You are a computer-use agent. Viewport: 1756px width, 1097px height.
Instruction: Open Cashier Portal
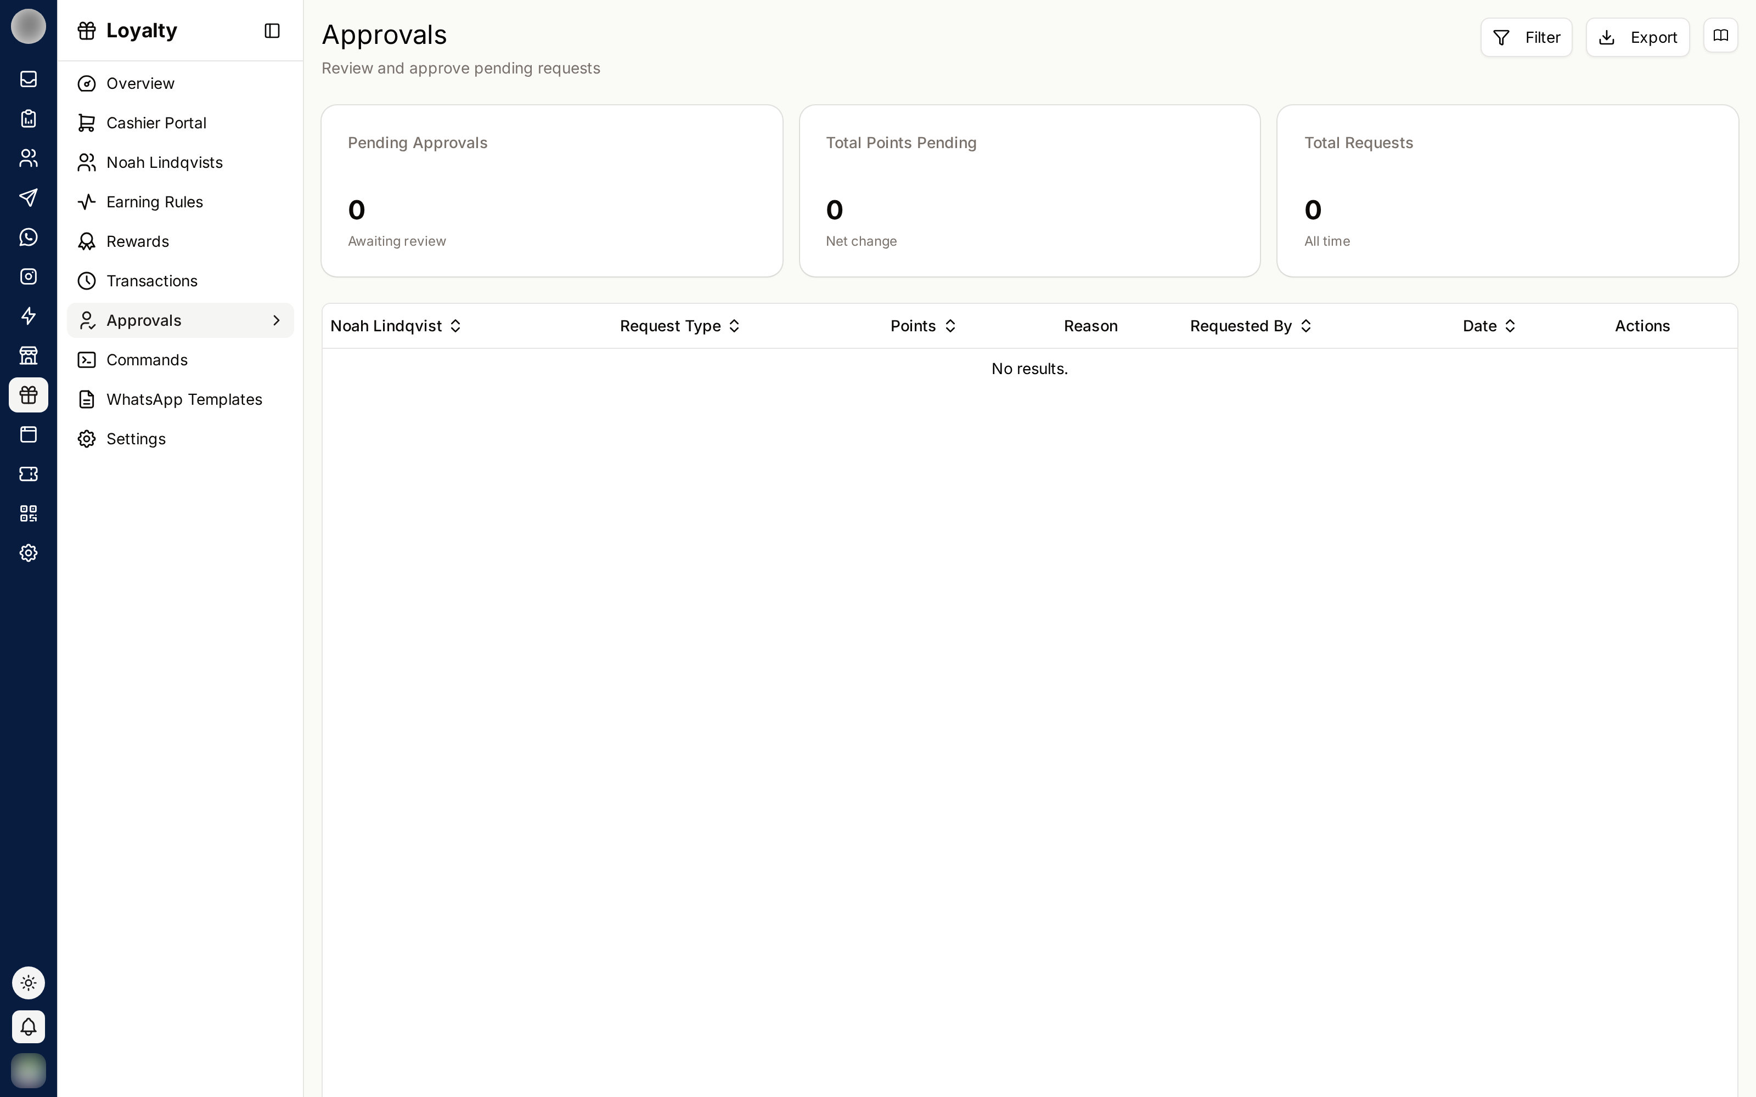(180, 123)
